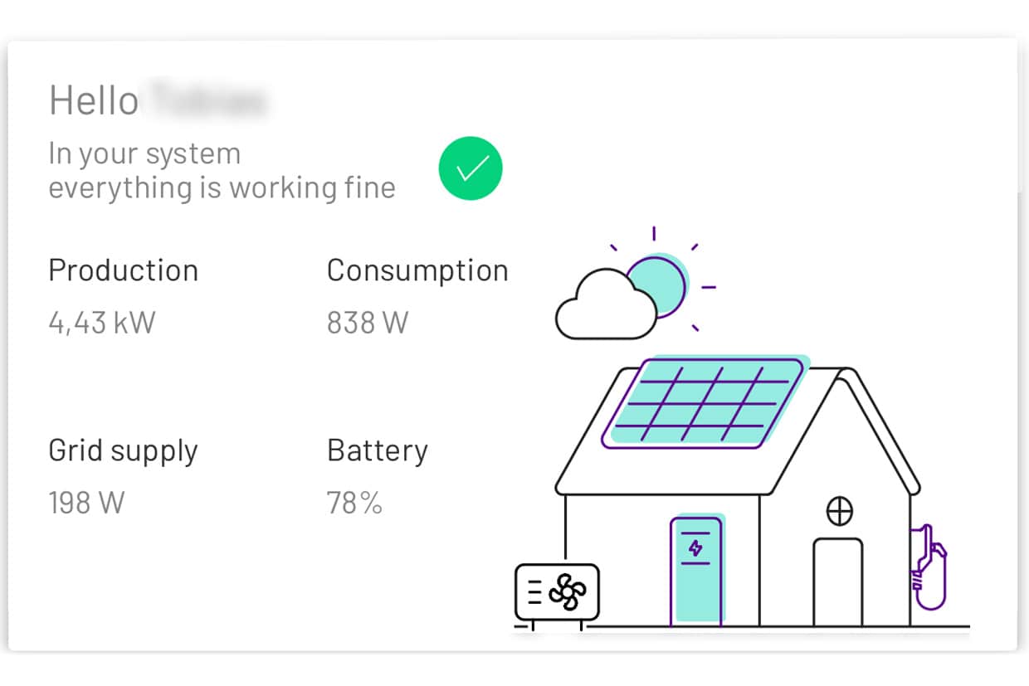This screenshot has width=1029, height=686.
Task: Click the Production value 4,43 kW
Action: click(x=100, y=322)
